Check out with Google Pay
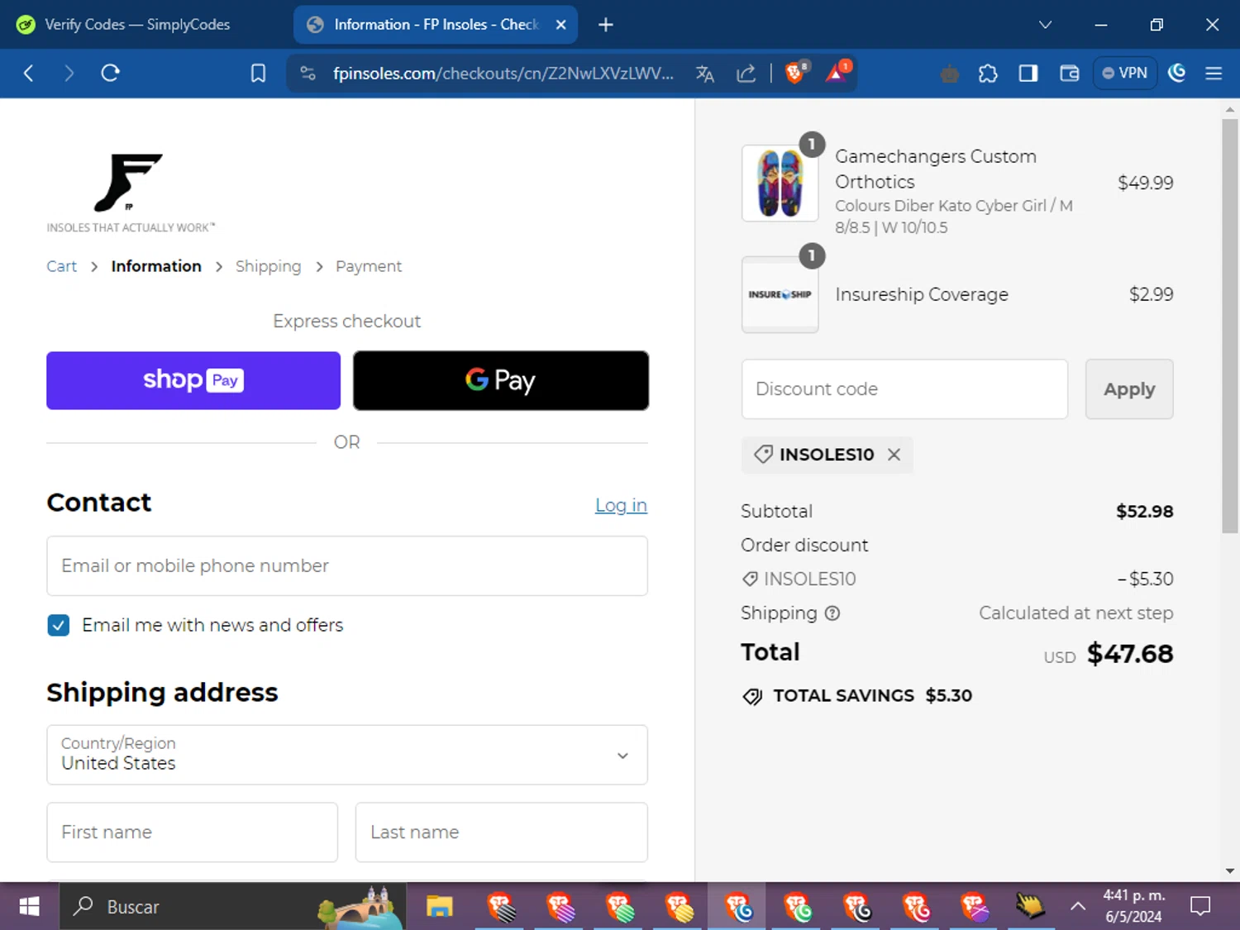 coord(501,380)
